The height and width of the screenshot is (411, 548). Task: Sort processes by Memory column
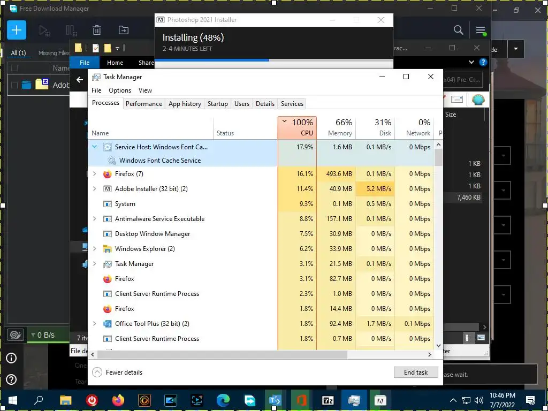coord(336,127)
